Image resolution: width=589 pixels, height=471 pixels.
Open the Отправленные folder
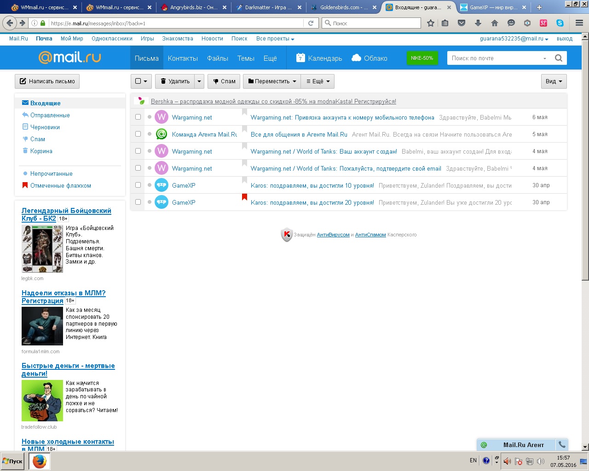pos(50,115)
